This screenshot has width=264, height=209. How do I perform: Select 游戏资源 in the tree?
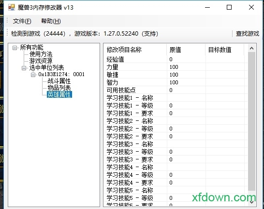click(41, 61)
